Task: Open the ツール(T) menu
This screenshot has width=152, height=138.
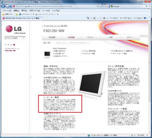Action: click(46, 10)
